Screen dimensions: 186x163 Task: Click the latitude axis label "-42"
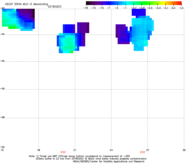[x=2, y=34]
